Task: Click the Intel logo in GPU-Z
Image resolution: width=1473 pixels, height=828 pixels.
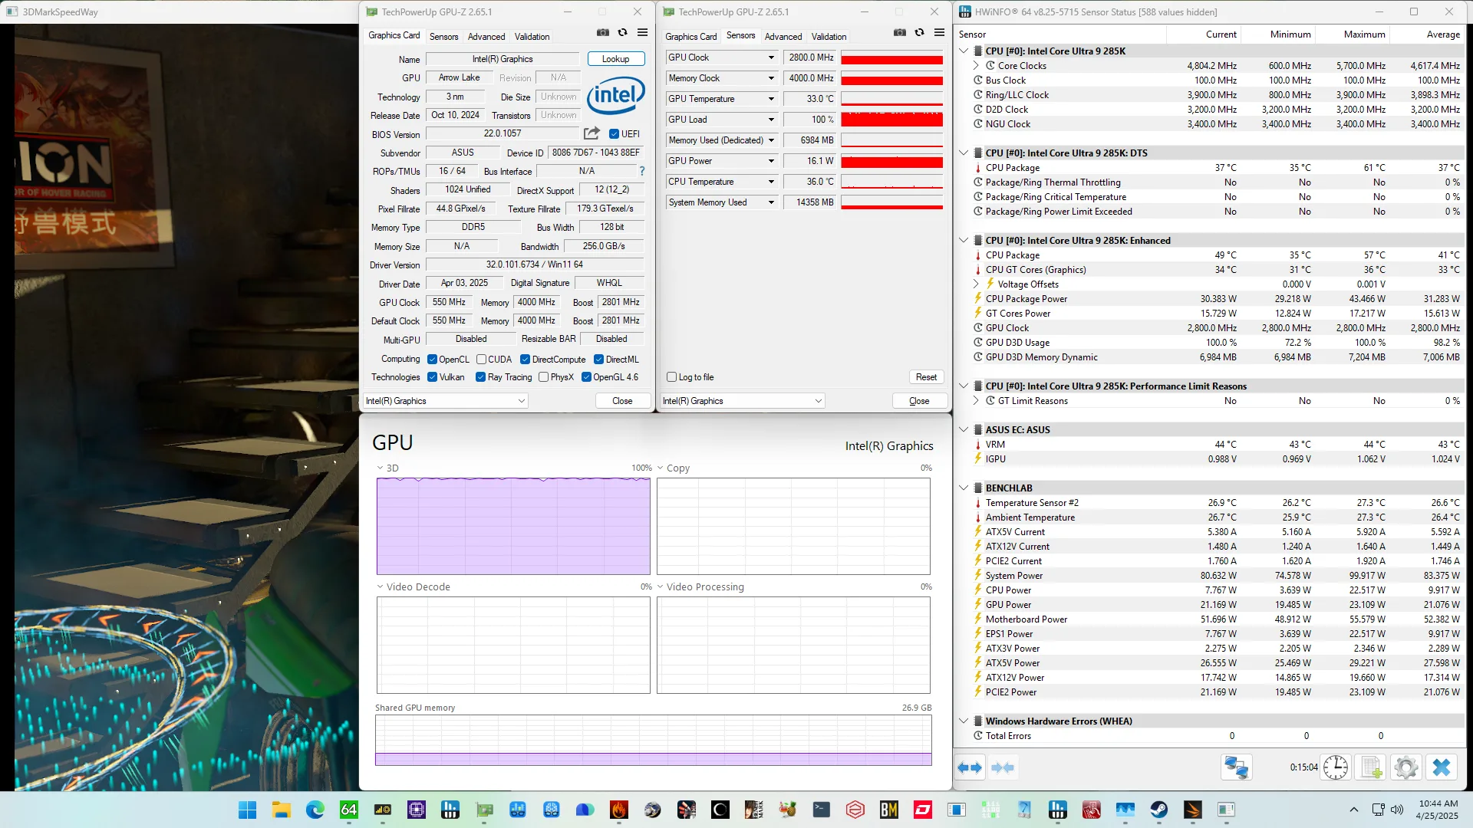Action: 616,94
